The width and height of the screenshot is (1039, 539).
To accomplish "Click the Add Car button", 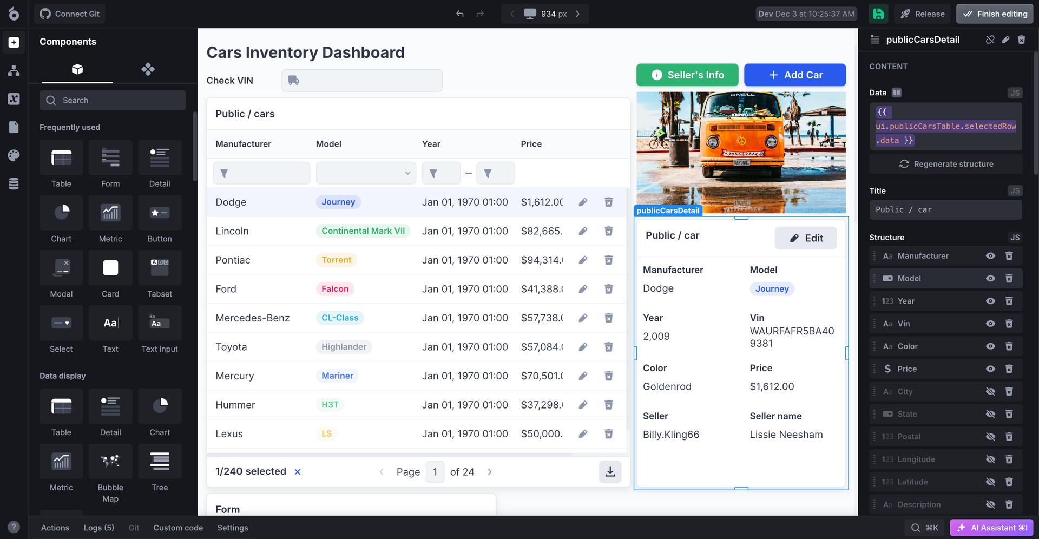I will [794, 75].
